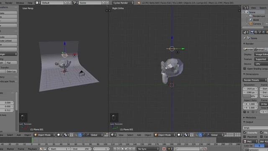The height and width of the screenshot is (151, 268).
Task: Open Global orientation dropdown in right viewport
Action: pos(217,135)
